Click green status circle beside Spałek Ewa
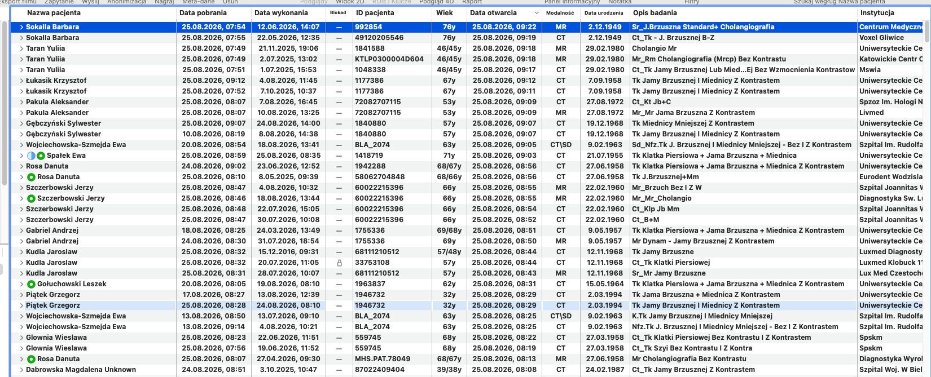This screenshot has width=931, height=377. 41,156
